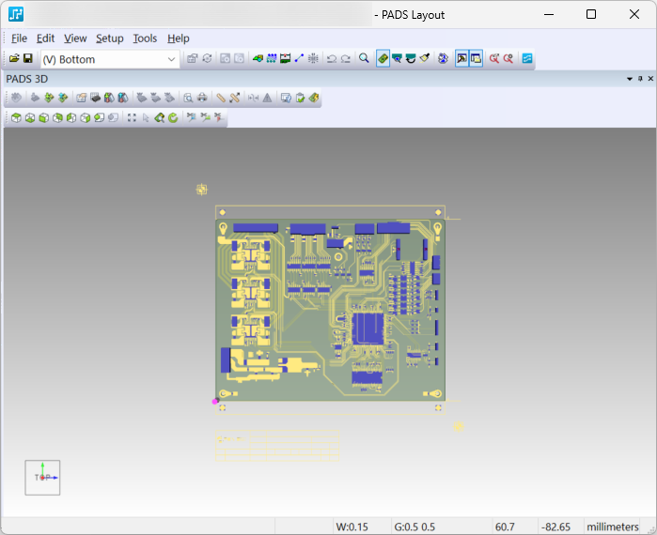Screen dimensions: 657x535
Task: Toggle the Output window button
Action: click(461, 58)
